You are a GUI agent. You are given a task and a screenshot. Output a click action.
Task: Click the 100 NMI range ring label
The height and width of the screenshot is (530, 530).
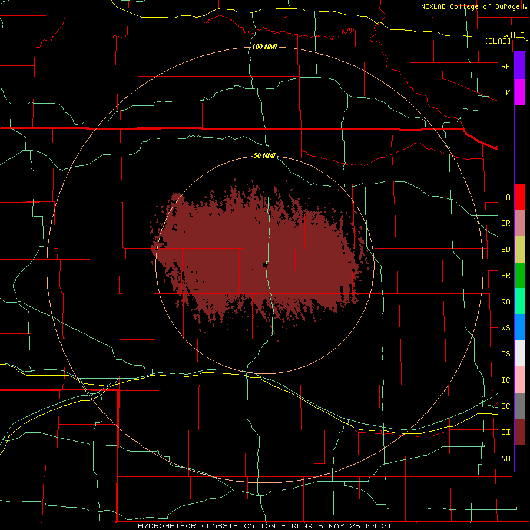(x=264, y=47)
